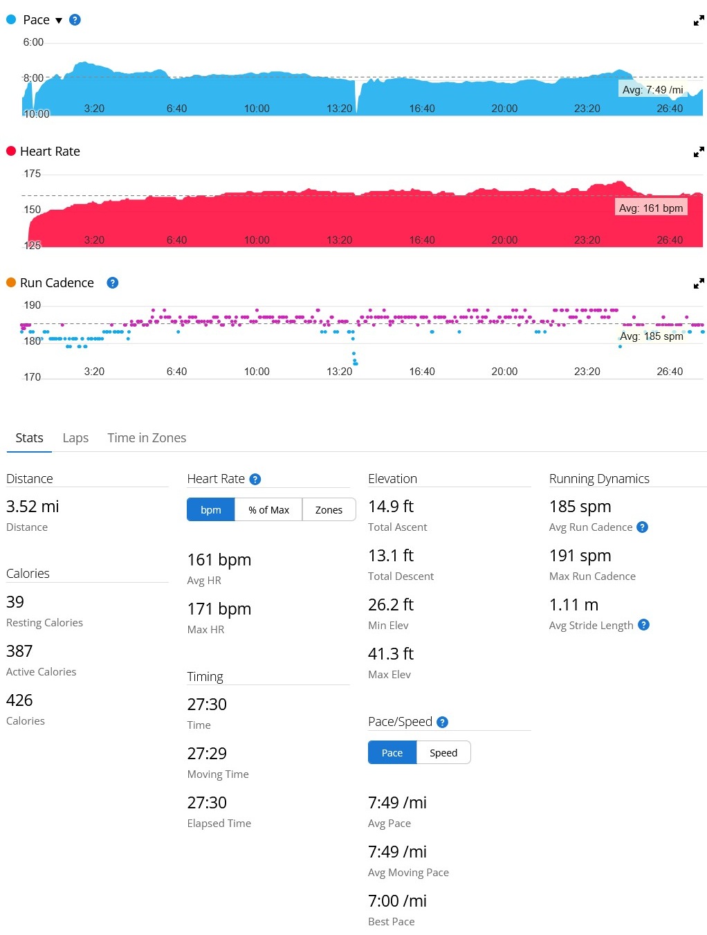Click the help icon beside Run Cadence chart title
This screenshot has height=935, width=707.
pyautogui.click(x=113, y=283)
